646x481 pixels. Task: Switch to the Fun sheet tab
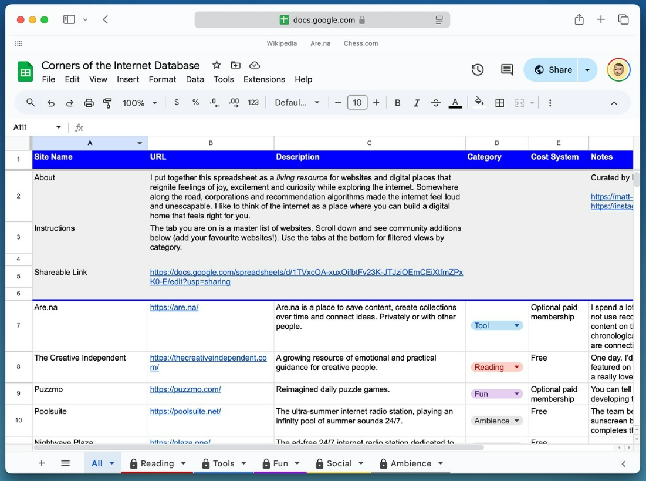(280, 463)
